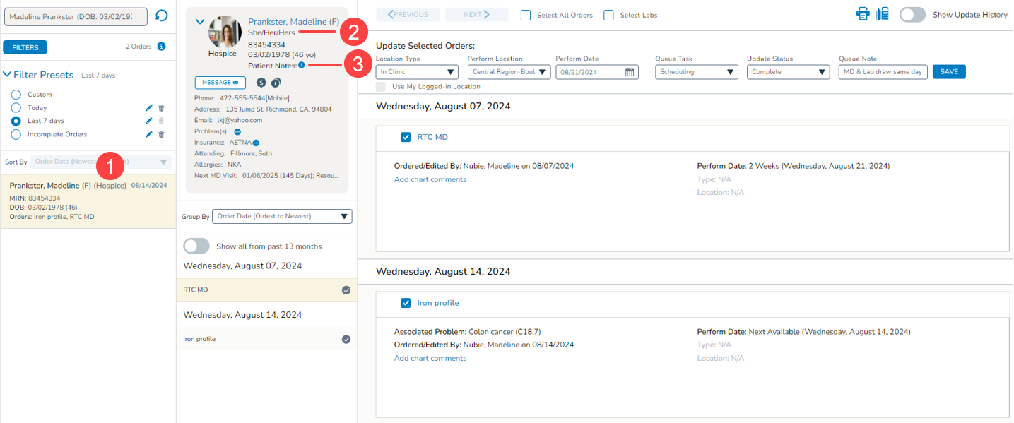Open the Group By order date dropdown
This screenshot has height=423, width=1014.
point(282,216)
